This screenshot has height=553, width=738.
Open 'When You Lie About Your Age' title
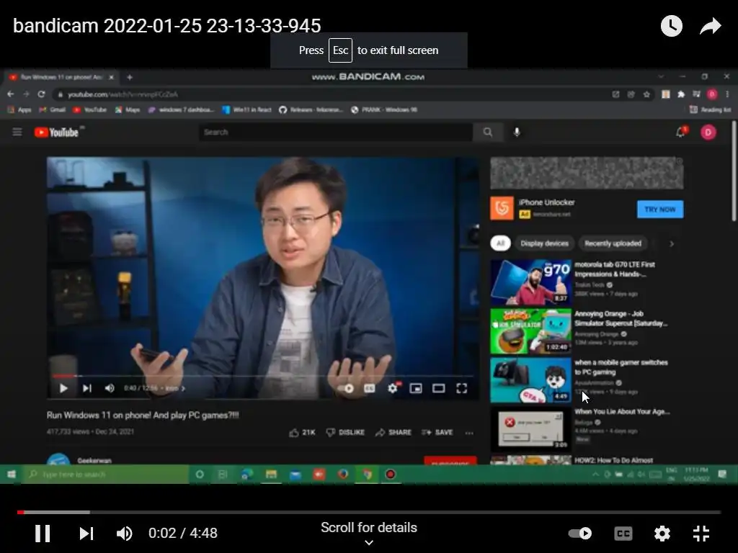tap(622, 411)
